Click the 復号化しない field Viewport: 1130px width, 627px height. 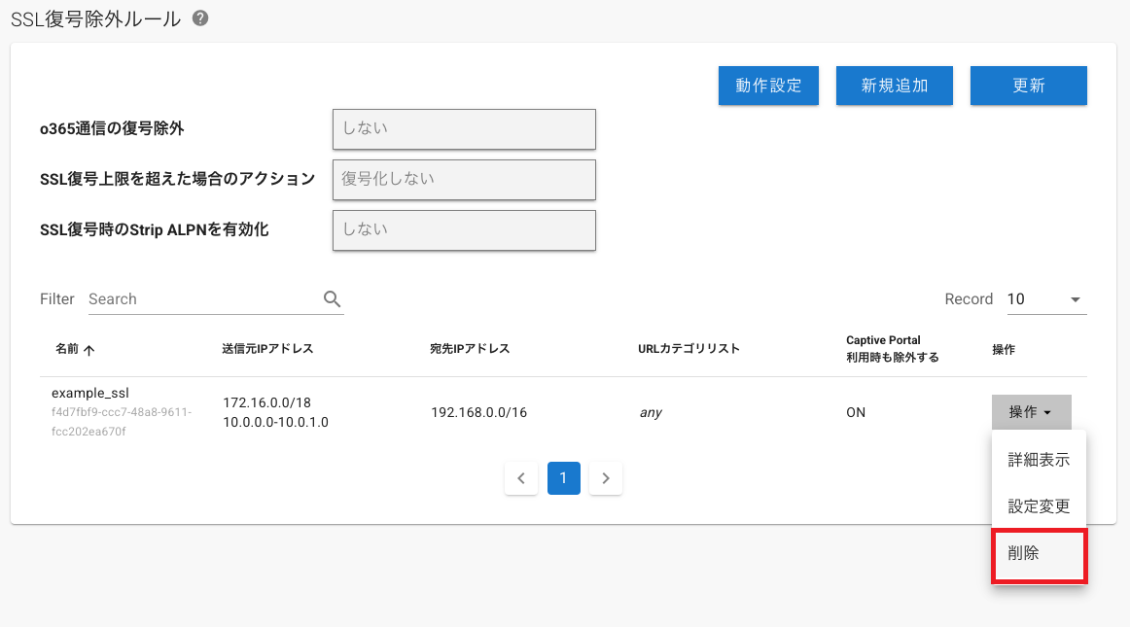[464, 180]
